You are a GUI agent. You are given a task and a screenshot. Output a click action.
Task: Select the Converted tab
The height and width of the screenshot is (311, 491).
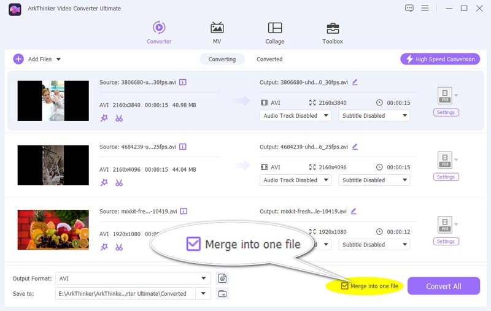click(269, 59)
